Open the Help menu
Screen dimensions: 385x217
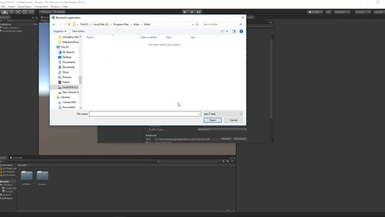coord(65,7)
